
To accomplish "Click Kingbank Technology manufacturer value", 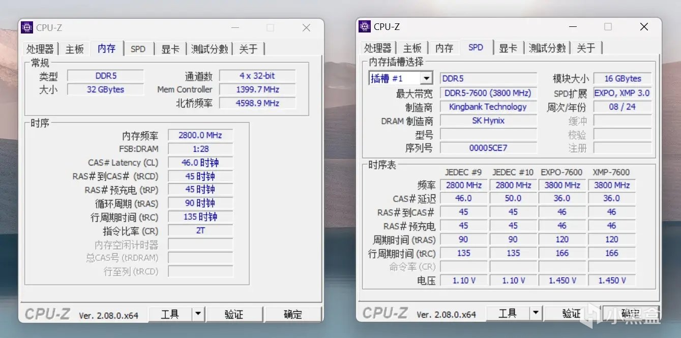I will pyautogui.click(x=488, y=107).
